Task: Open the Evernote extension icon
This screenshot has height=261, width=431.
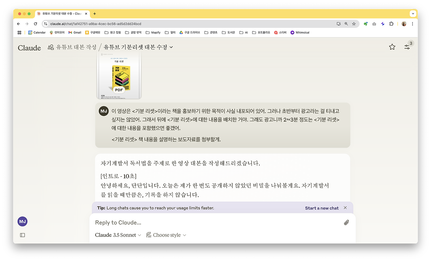Action: (366, 24)
